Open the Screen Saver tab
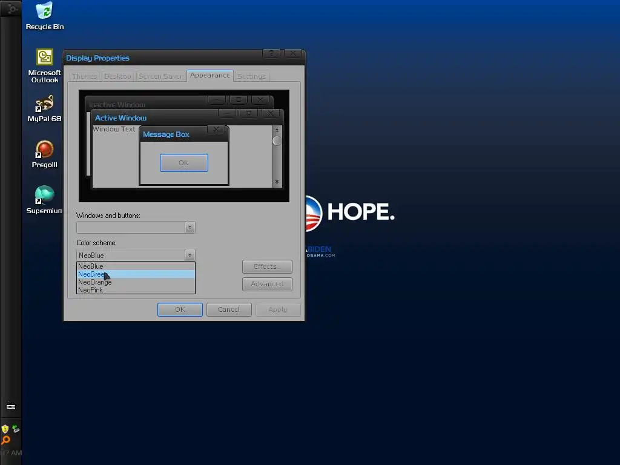Viewport: 620px width, 465px height. pos(160,76)
